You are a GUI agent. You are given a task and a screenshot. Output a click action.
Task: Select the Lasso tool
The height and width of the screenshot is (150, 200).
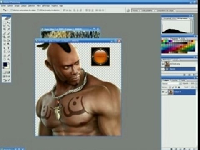pyautogui.click(x=5, y=26)
